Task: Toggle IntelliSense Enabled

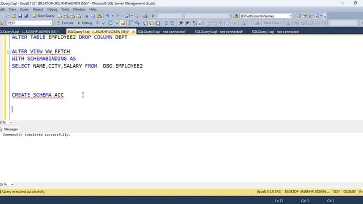Action: [123, 23]
